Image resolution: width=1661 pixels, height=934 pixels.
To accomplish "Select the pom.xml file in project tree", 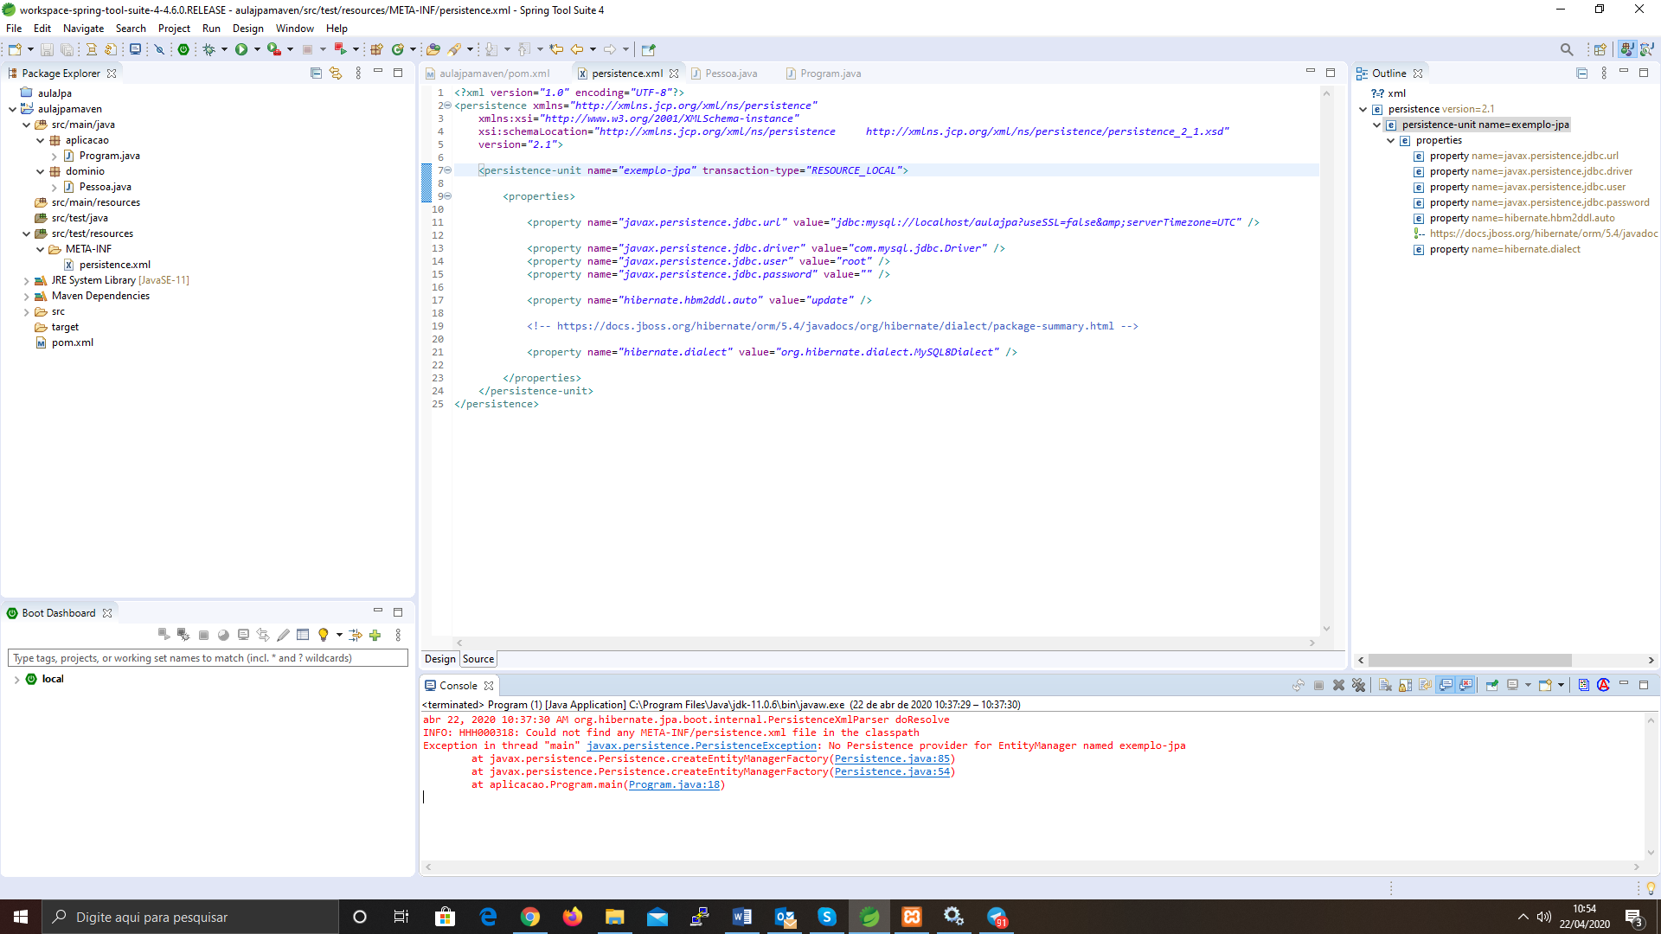I will [x=72, y=342].
